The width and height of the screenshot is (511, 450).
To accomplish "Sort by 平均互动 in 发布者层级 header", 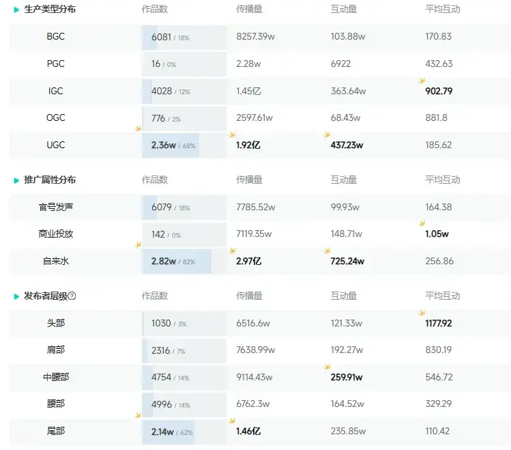I will [x=443, y=296].
